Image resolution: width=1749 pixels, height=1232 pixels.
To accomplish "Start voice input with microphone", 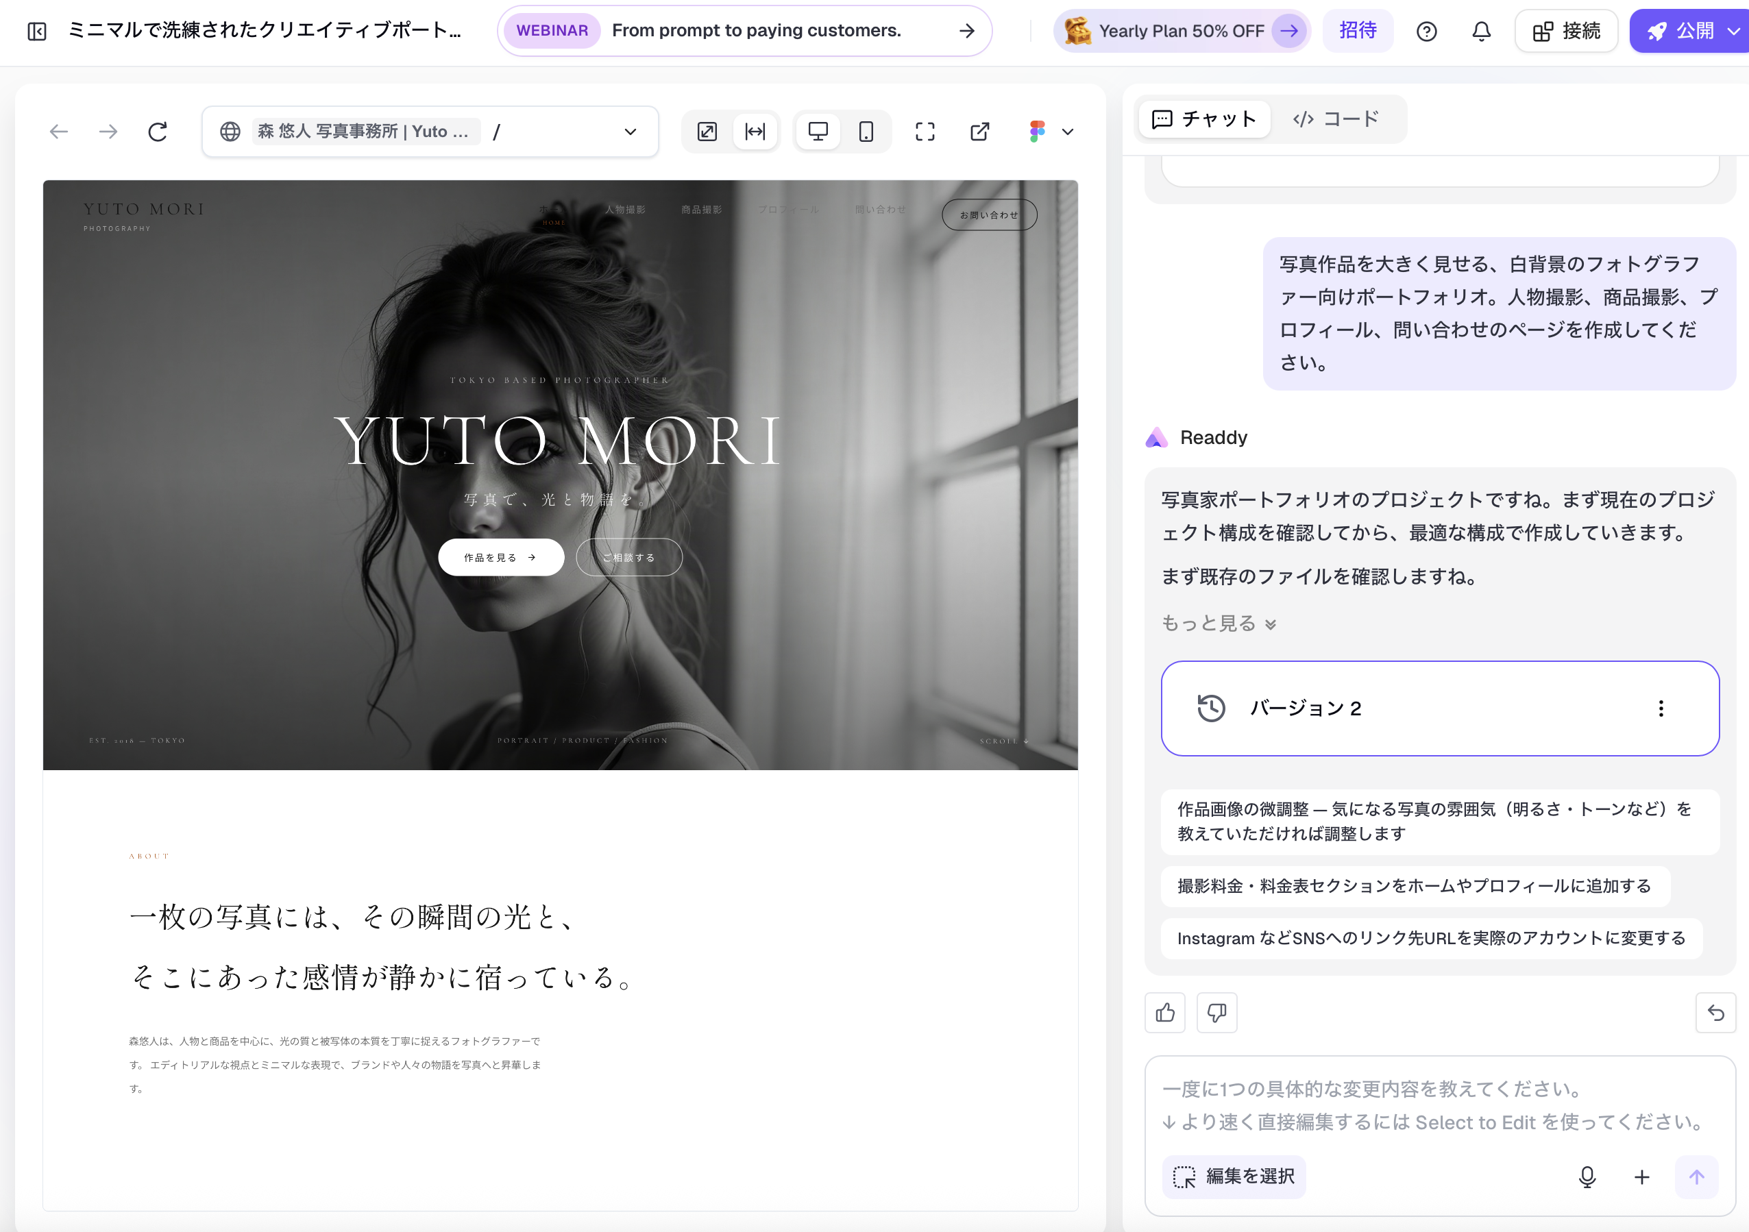I will [1587, 1177].
